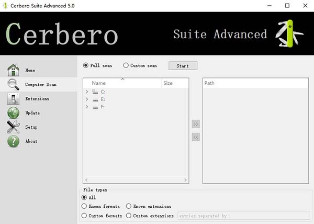The width and height of the screenshot is (314, 224).
Task: Open the About section label
Action: coord(31,141)
